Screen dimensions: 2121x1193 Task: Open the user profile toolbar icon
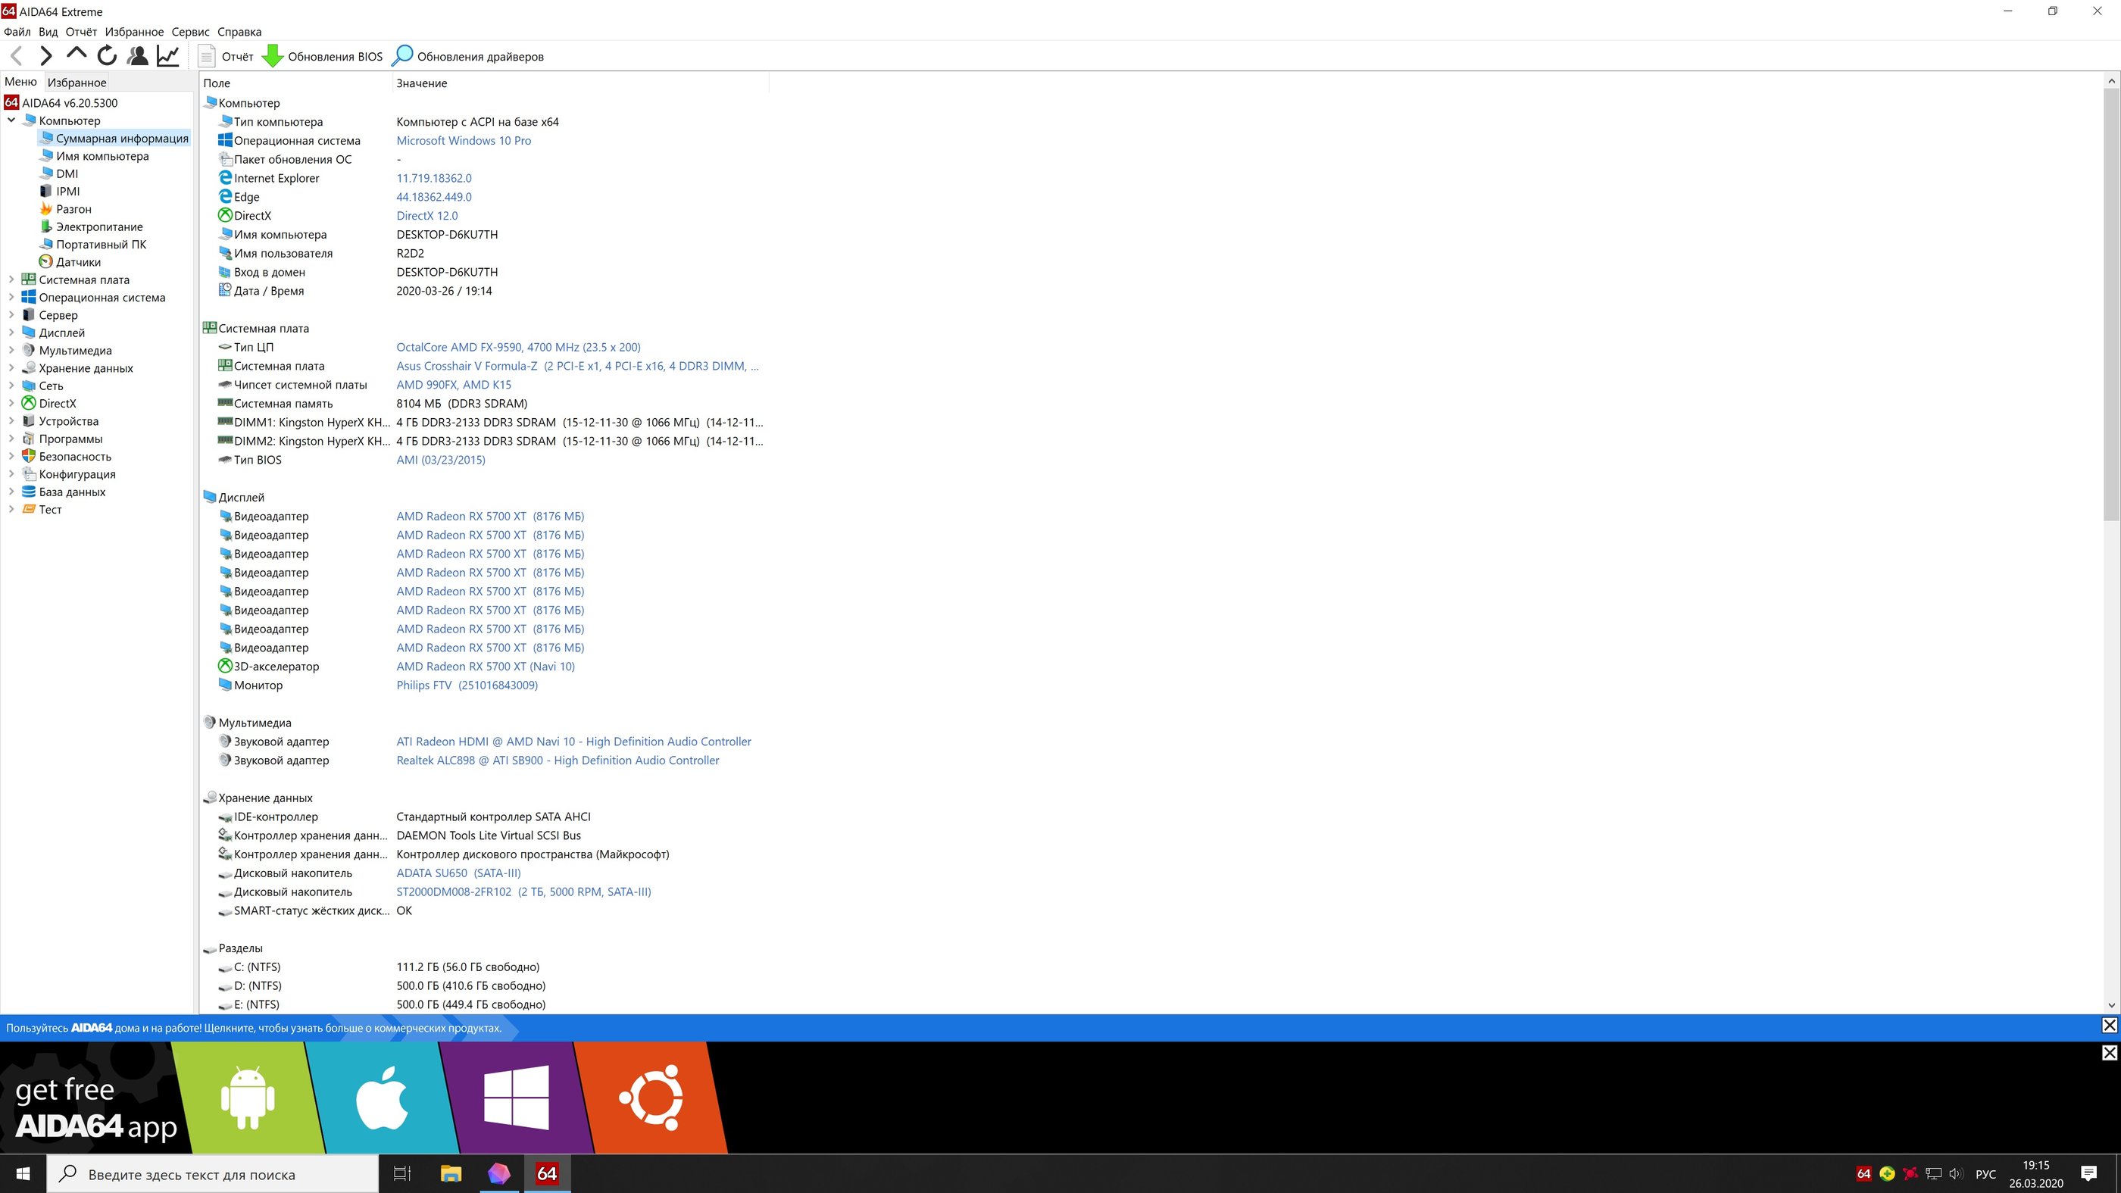click(138, 56)
